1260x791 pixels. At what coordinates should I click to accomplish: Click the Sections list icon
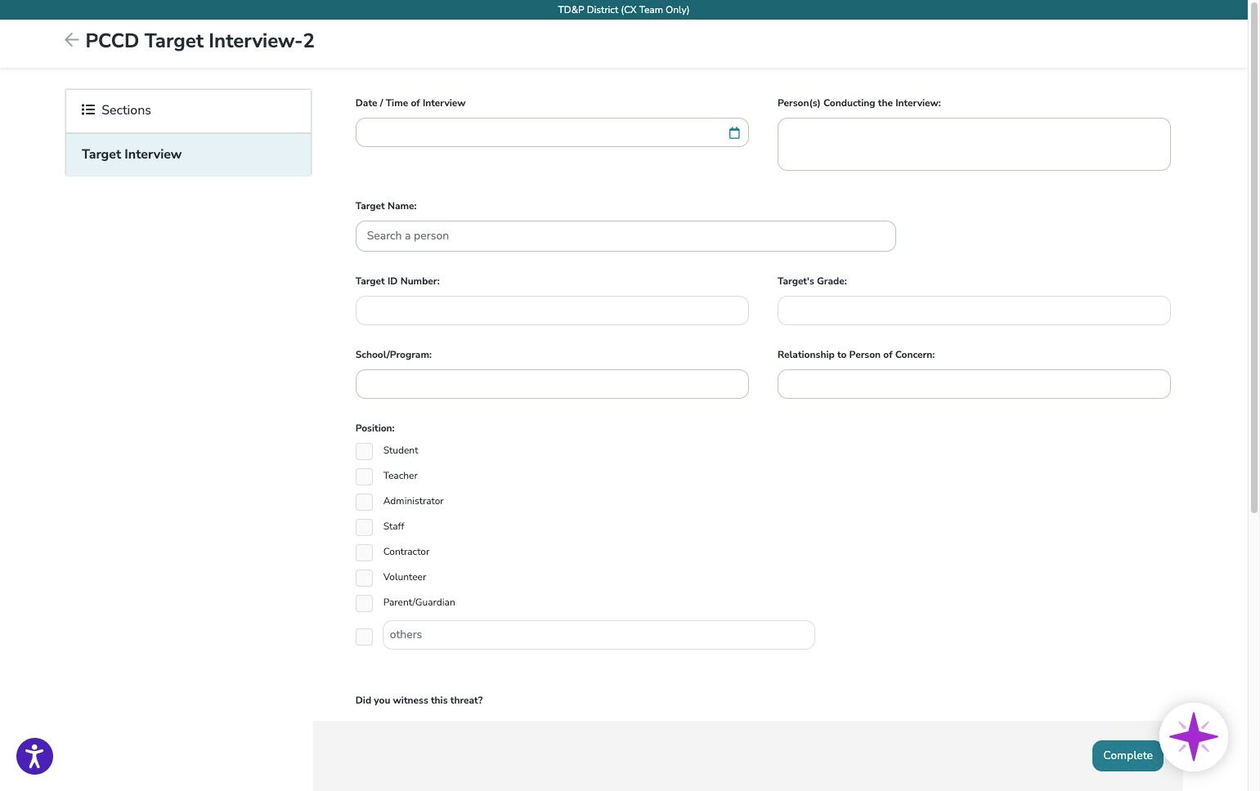coord(88,109)
